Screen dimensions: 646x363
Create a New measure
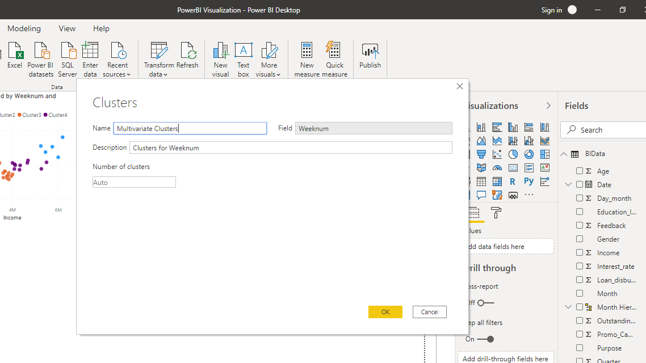(x=307, y=60)
